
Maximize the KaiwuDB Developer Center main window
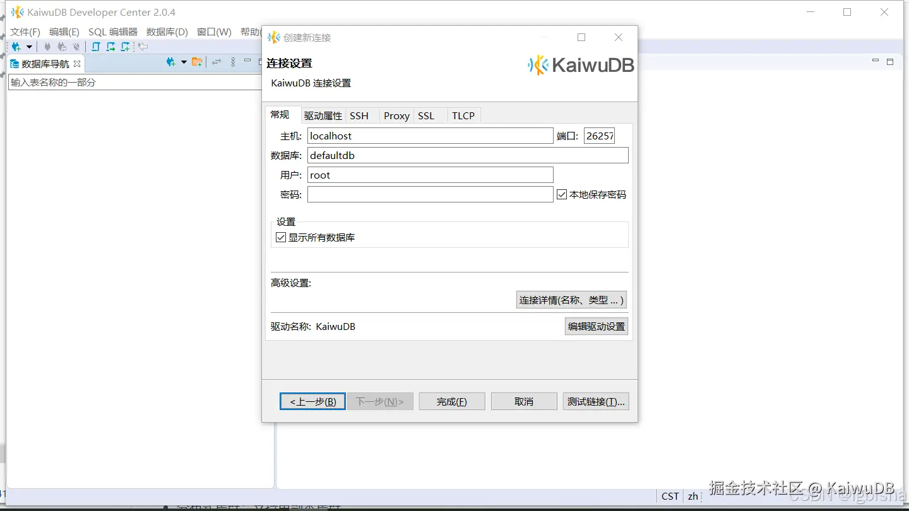coord(847,12)
